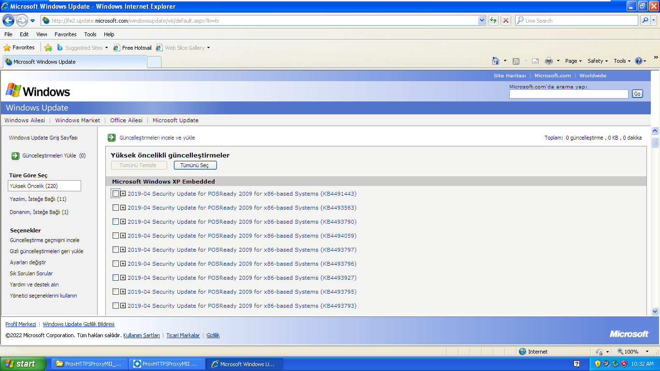Image resolution: width=660 pixels, height=371 pixels.
Task: Check the box for update KB4493796
Action: coord(115,264)
